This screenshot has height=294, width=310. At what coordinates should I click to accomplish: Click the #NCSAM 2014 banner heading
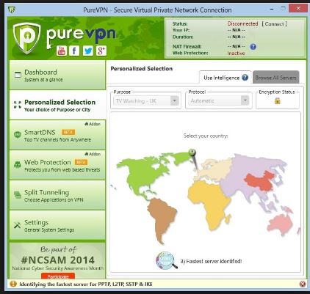[58, 260]
